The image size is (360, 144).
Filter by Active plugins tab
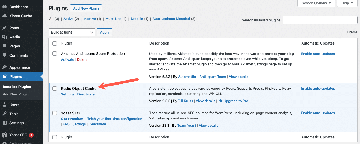tap(68, 19)
